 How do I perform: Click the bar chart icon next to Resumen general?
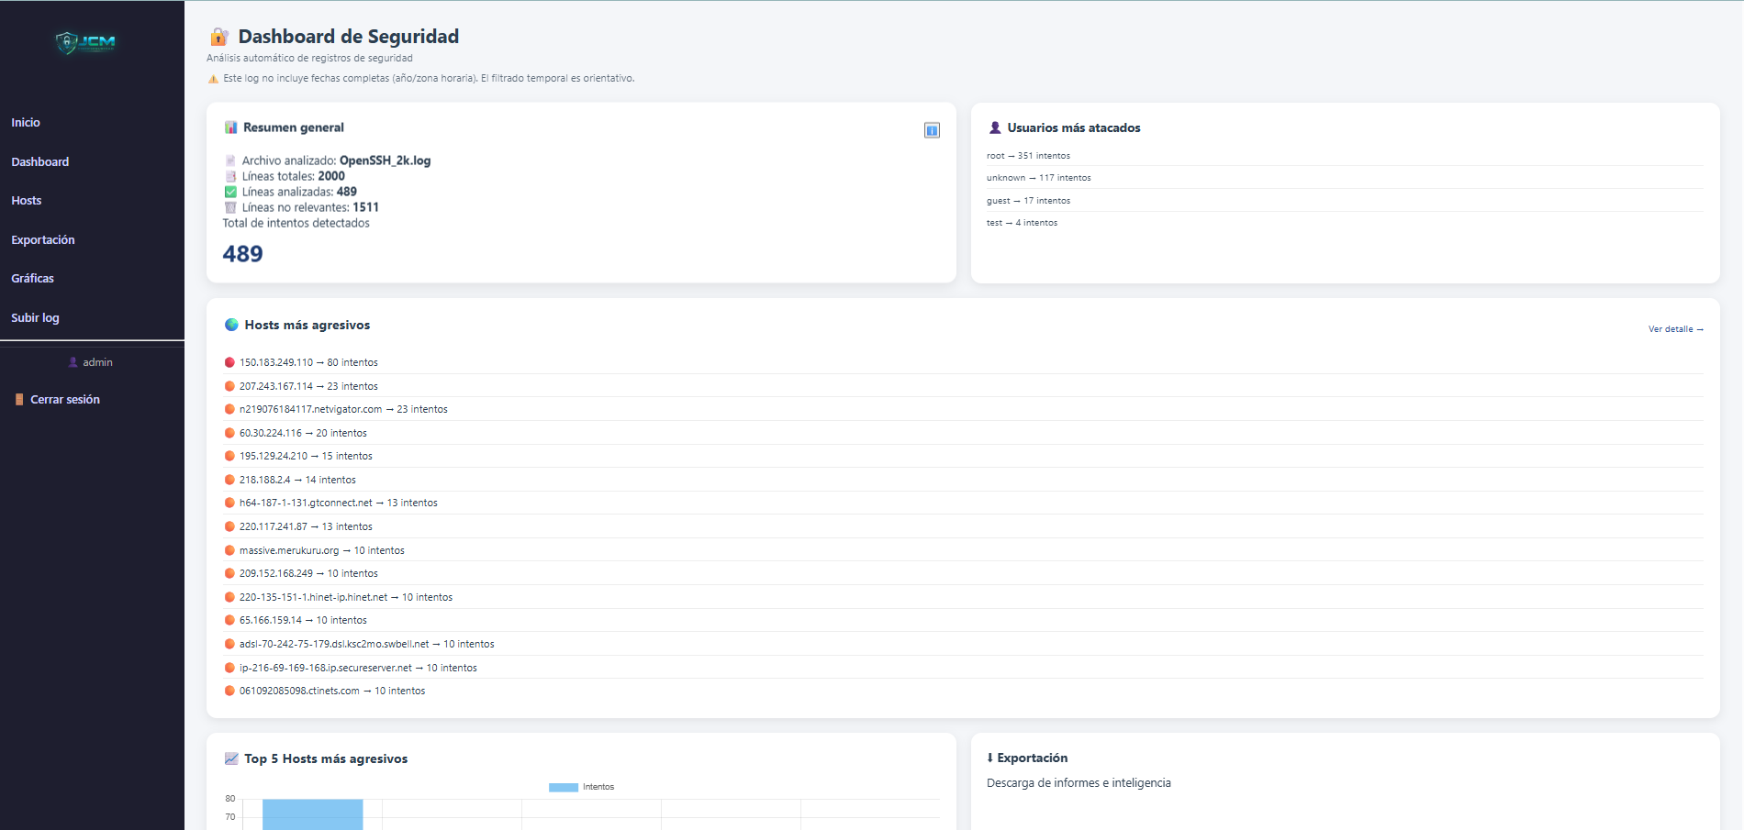230,127
